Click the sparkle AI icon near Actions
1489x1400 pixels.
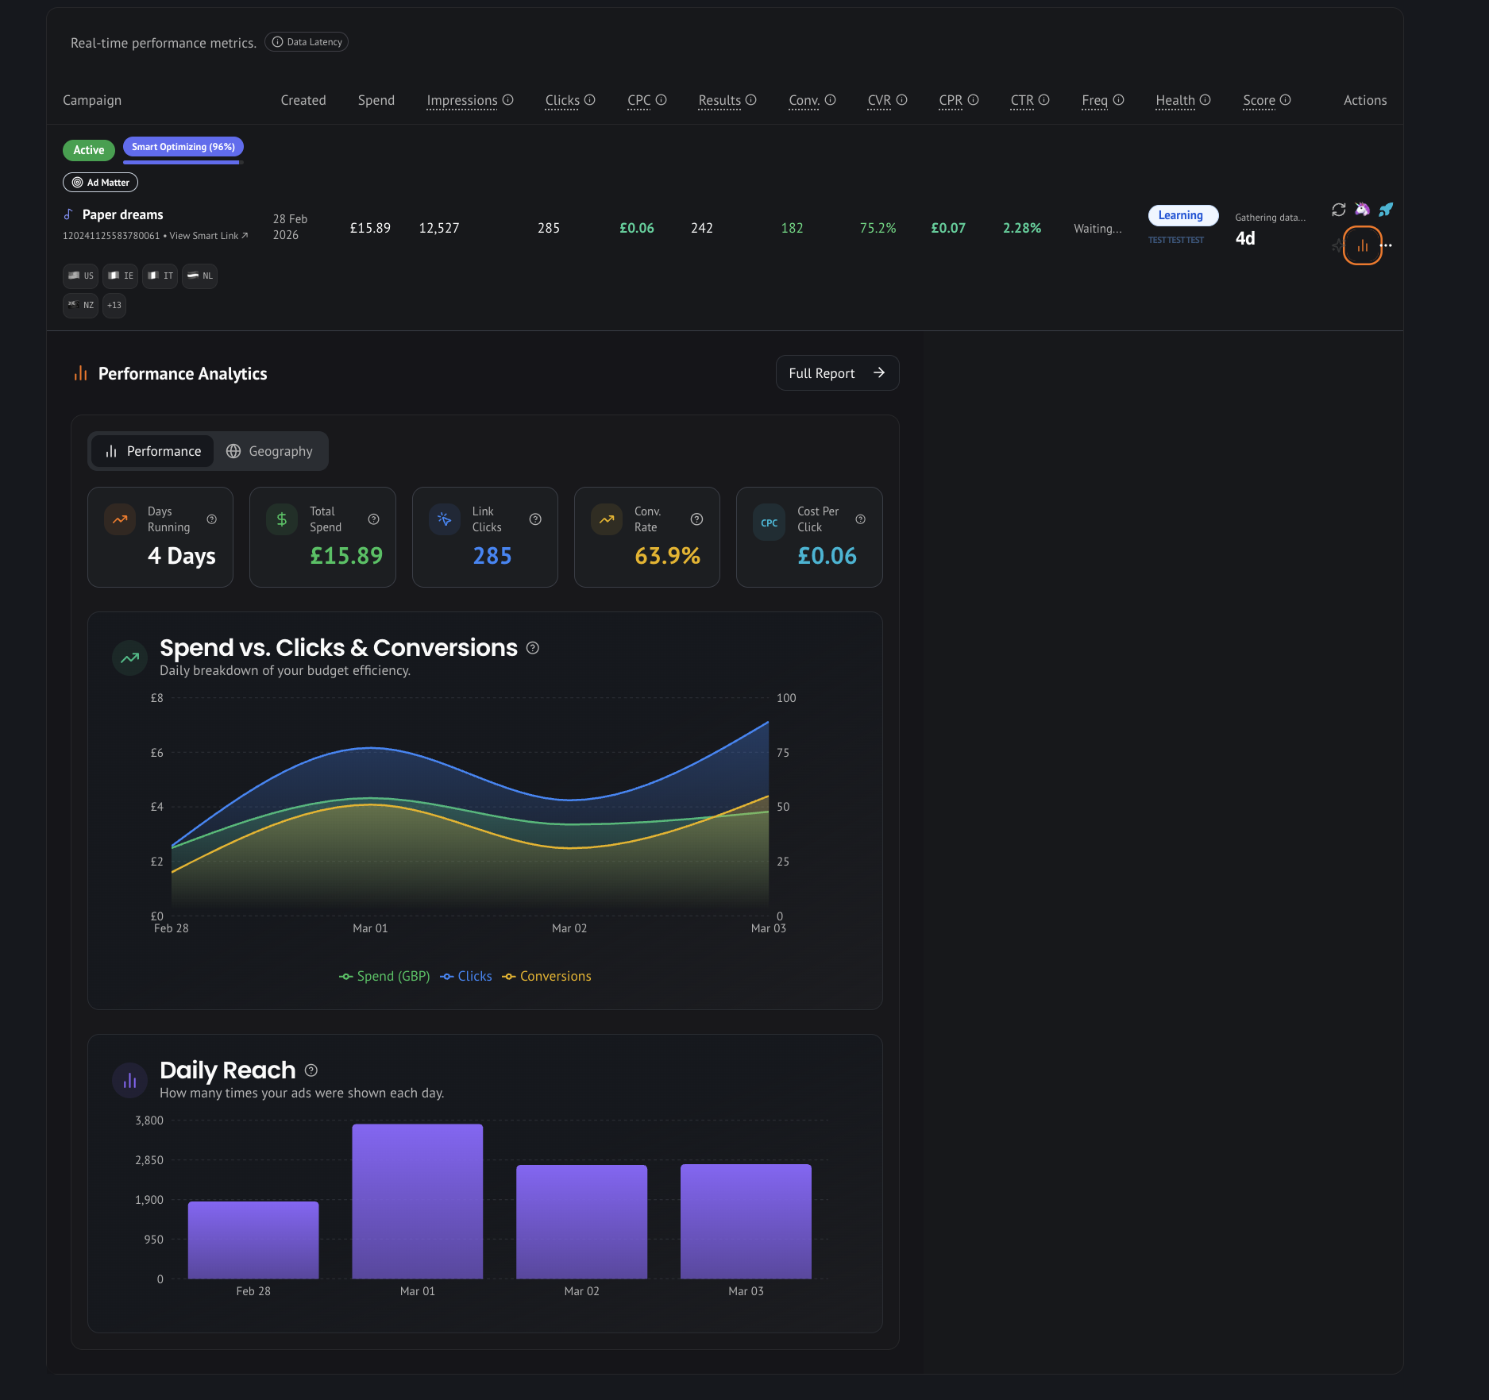click(x=1337, y=245)
